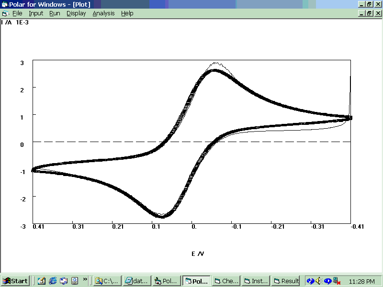The width and height of the screenshot is (383, 287).
Task: Switch to the Result taskbar window
Action: click(x=285, y=281)
